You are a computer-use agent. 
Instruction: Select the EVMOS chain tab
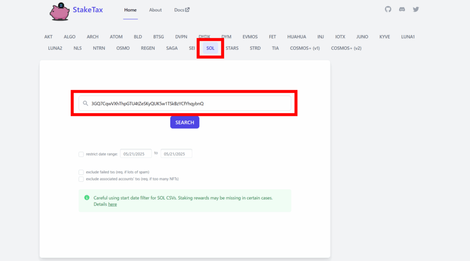pyautogui.click(x=250, y=37)
